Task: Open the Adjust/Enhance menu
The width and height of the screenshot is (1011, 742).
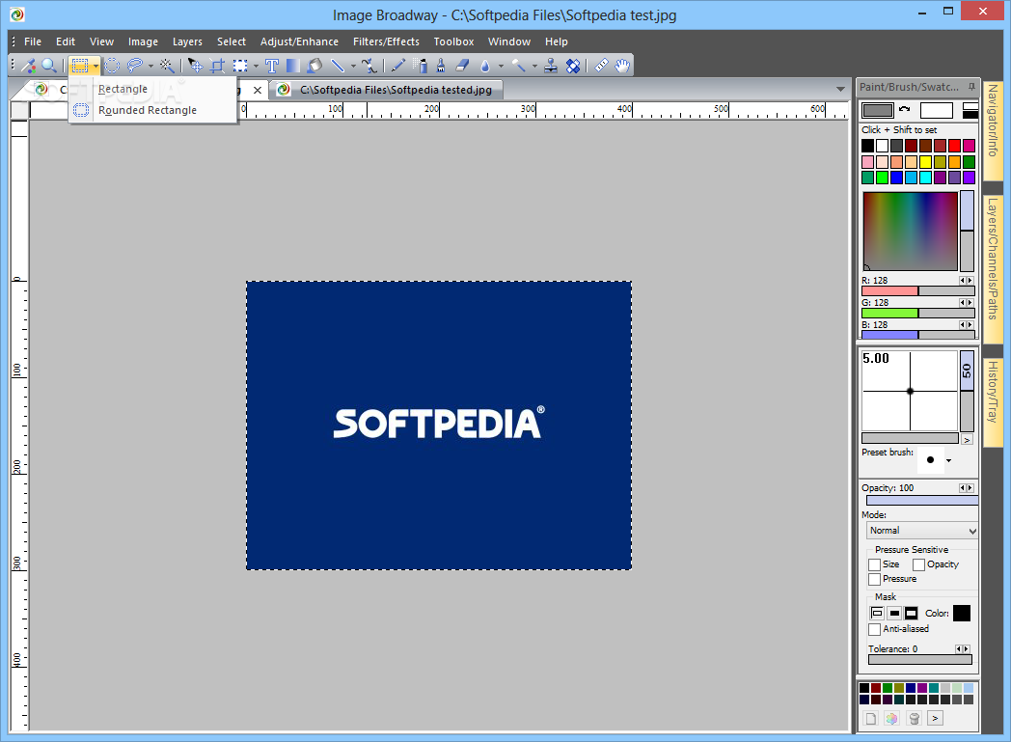Action: tap(299, 41)
